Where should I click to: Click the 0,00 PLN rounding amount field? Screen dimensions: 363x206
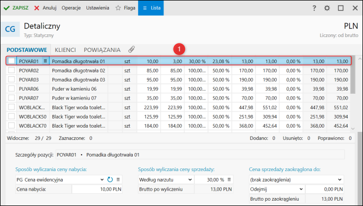click(x=325, y=190)
